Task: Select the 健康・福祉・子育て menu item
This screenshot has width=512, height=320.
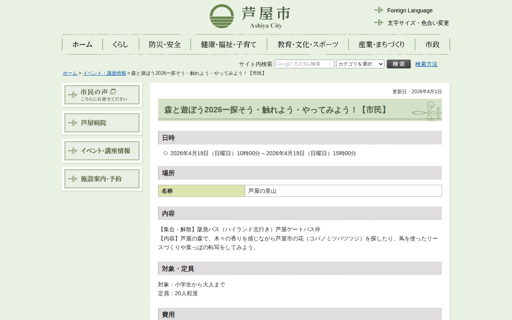Action: click(229, 44)
